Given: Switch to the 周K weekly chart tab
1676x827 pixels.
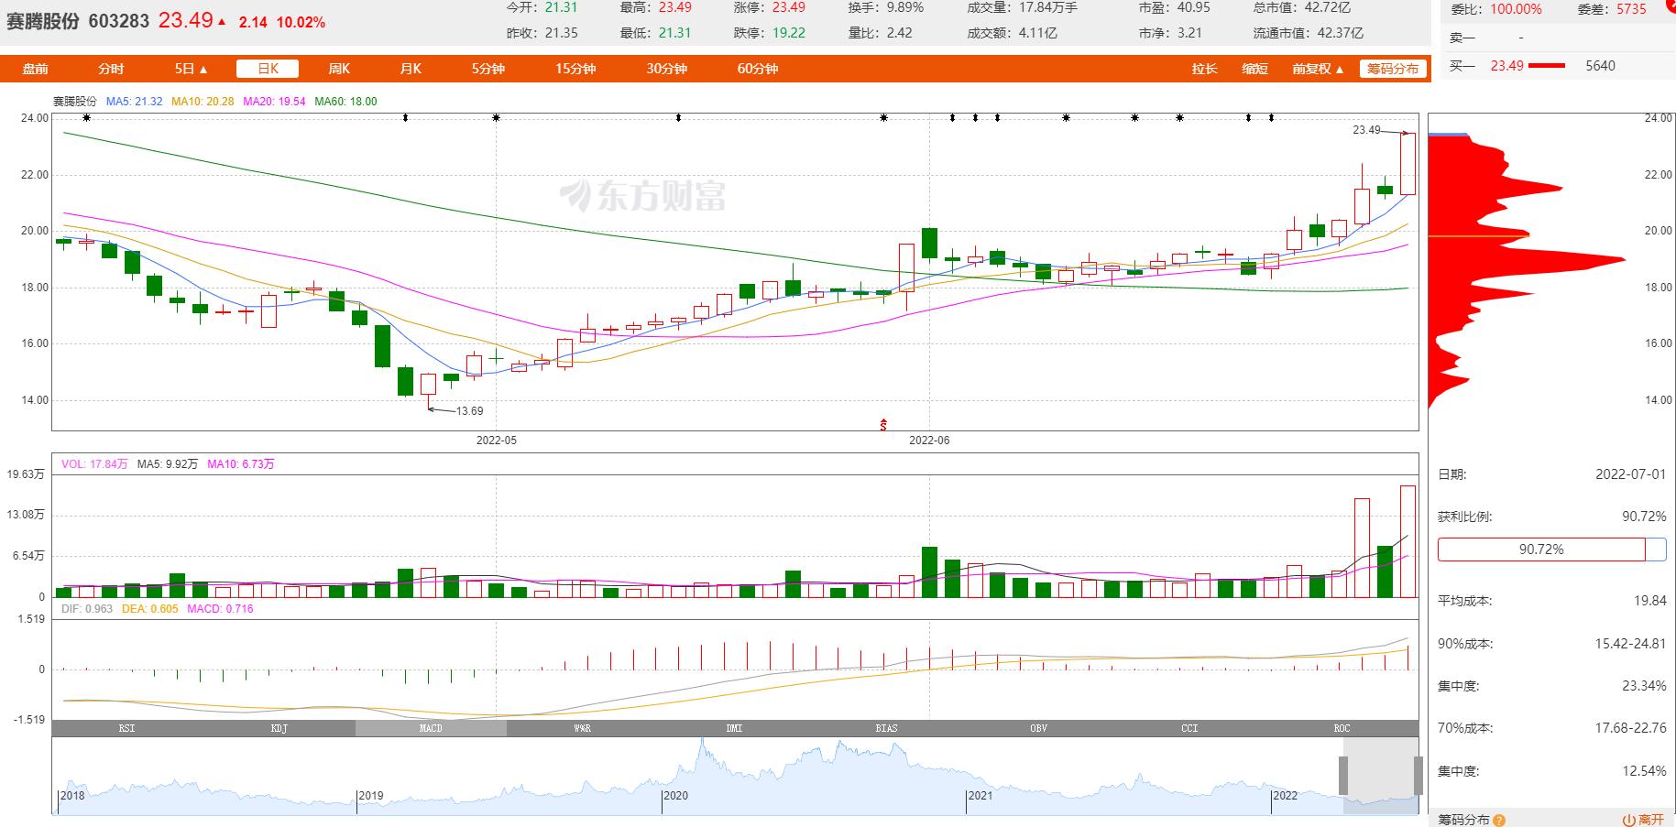Looking at the screenshot, I should (x=338, y=68).
